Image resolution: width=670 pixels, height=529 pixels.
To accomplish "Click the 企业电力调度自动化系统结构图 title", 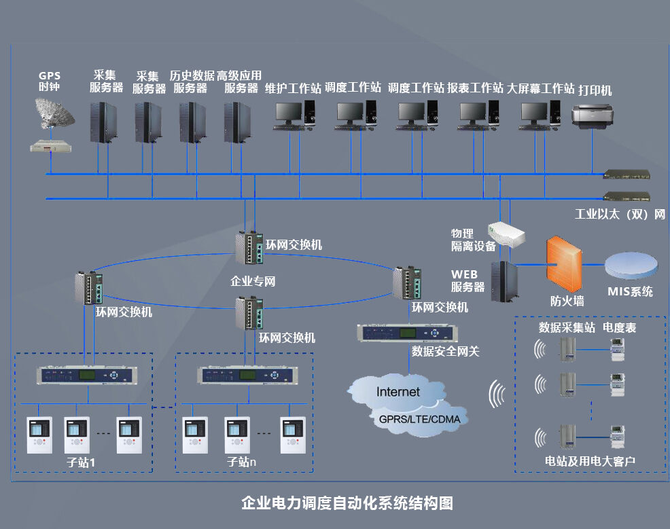I will click(x=347, y=503).
